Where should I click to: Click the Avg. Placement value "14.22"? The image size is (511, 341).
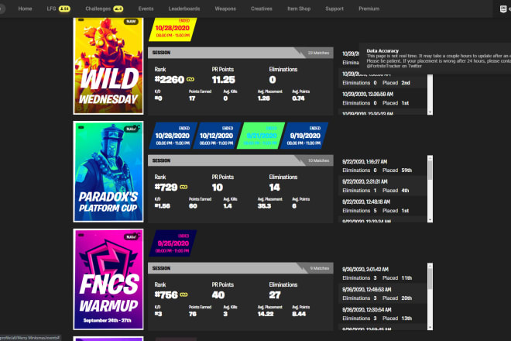(x=266, y=314)
